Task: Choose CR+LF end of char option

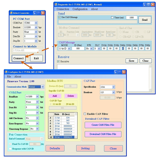Action: point(121,37)
